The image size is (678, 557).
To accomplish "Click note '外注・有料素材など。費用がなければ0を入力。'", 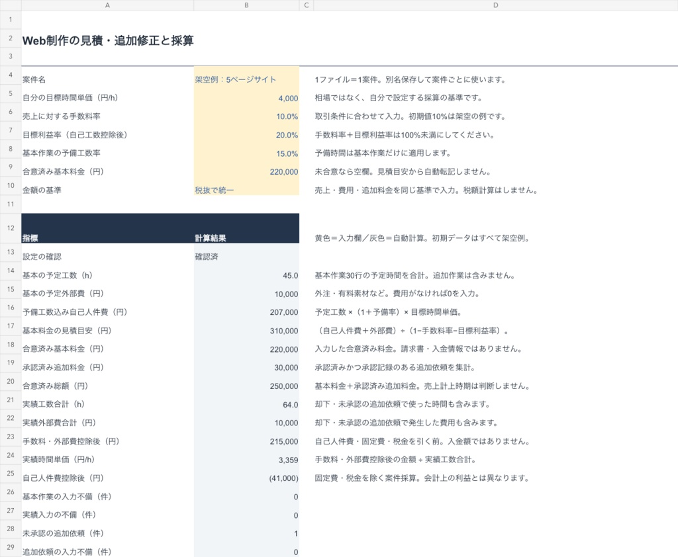I will click(397, 294).
